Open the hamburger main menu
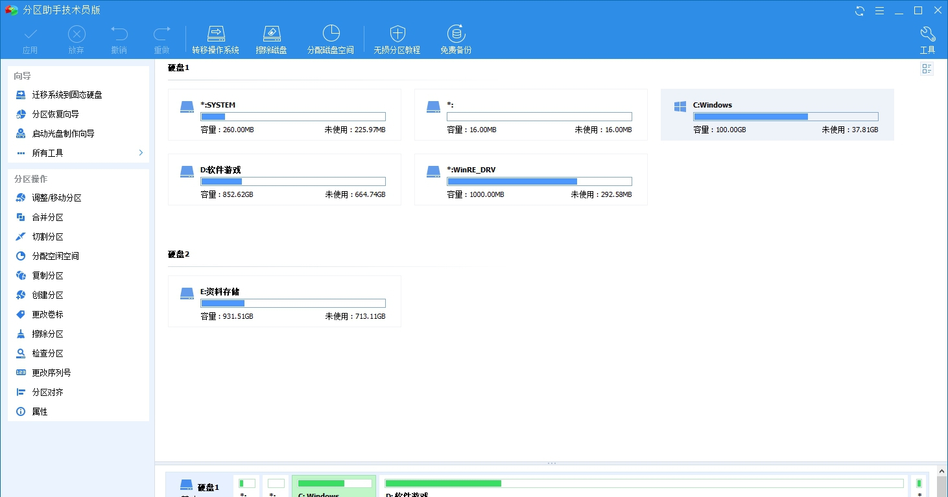The width and height of the screenshot is (948, 497). [879, 10]
